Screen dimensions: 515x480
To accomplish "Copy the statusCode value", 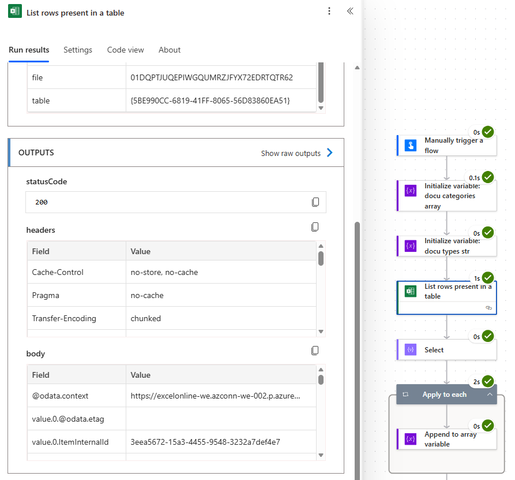I will coord(315,202).
